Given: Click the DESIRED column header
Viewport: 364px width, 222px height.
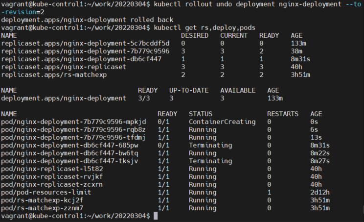Looking at the screenshot, I should point(195,36).
